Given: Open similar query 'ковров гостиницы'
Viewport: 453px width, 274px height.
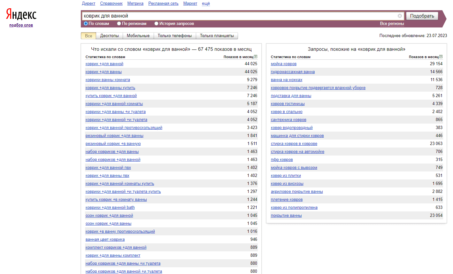Looking at the screenshot, I should point(288,104).
